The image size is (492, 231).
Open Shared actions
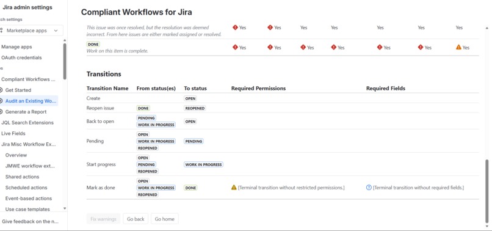pos(22,177)
